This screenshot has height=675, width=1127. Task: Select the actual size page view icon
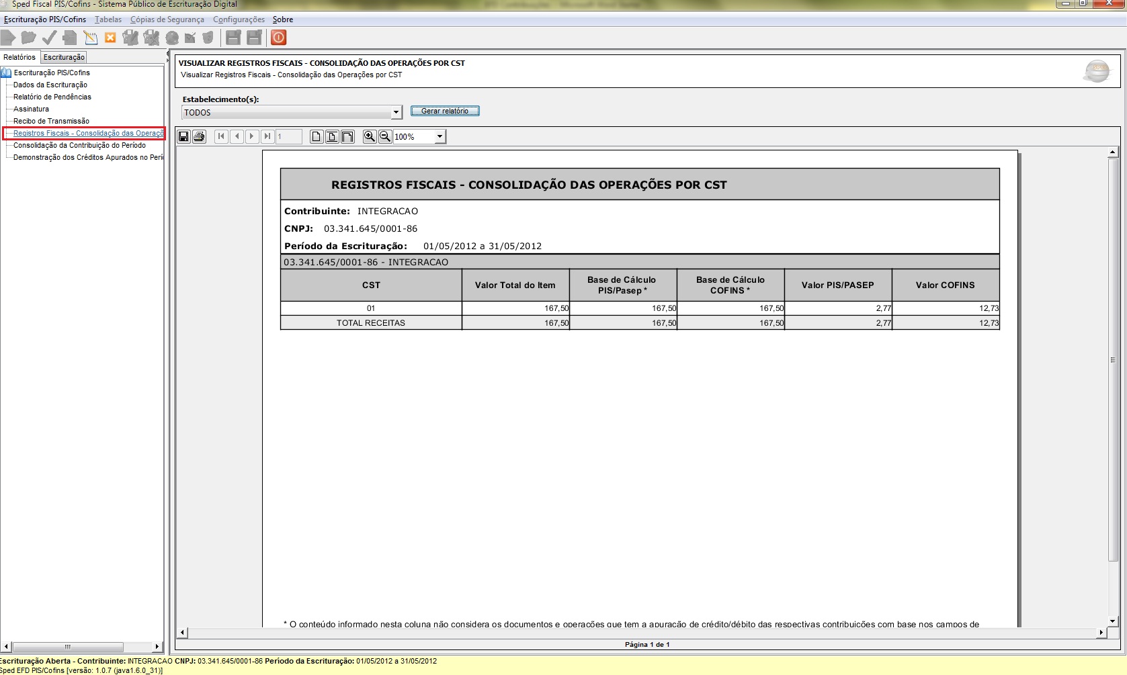317,137
